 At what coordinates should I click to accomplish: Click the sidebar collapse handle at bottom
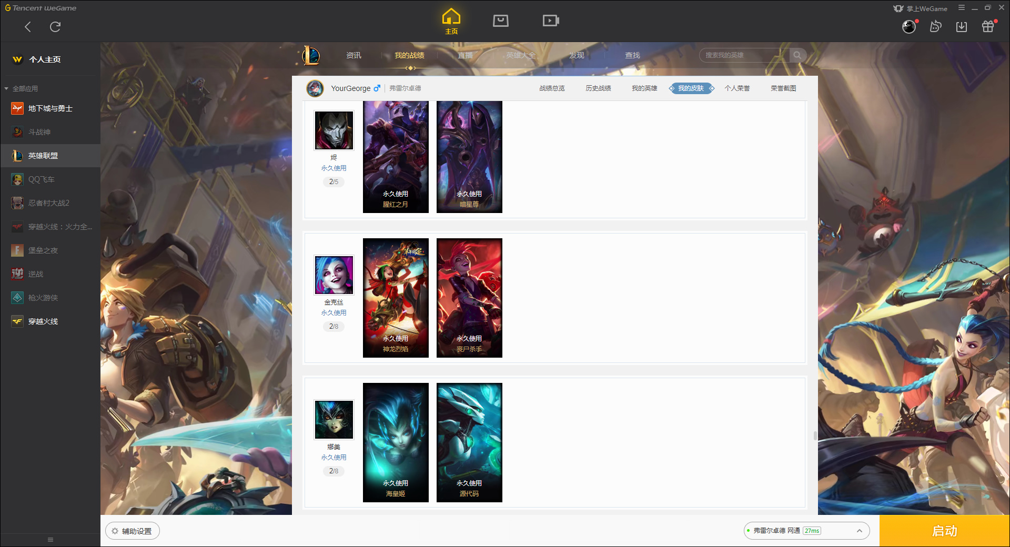click(50, 540)
